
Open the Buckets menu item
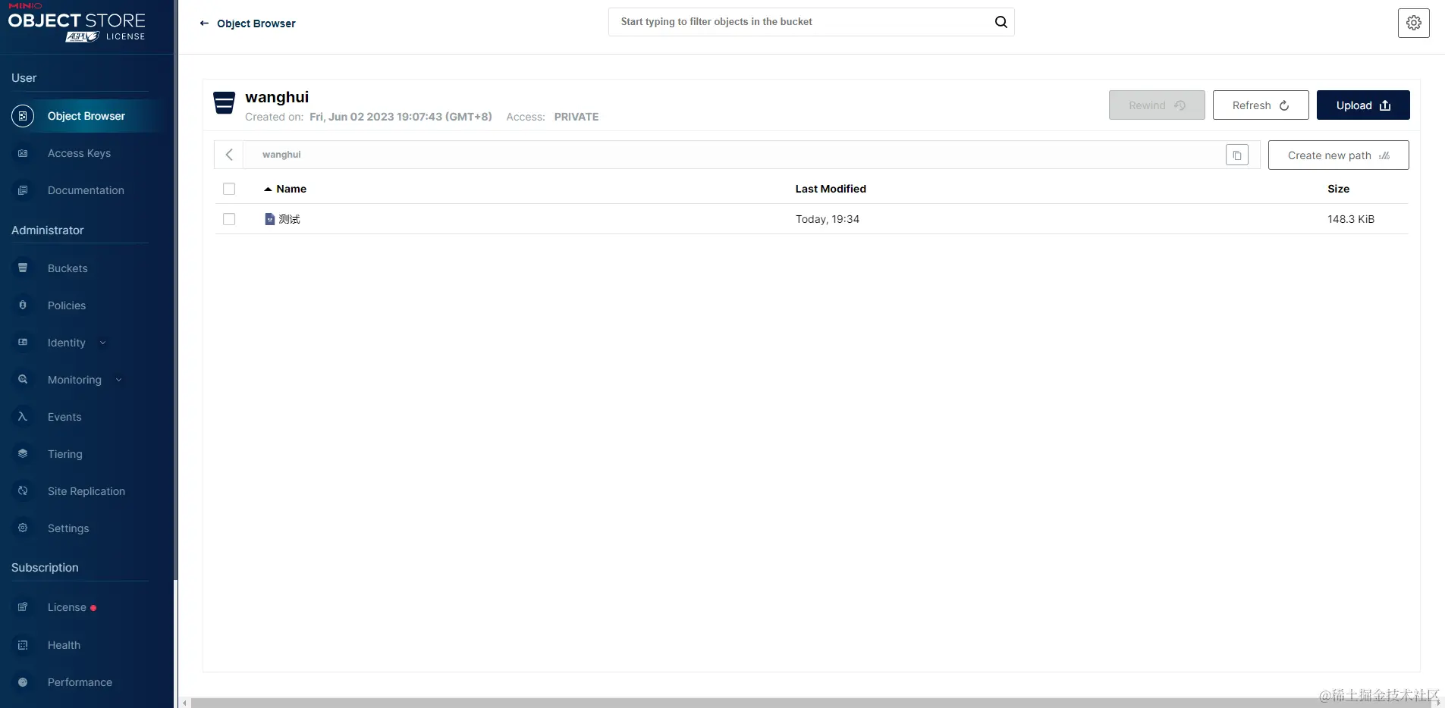pos(68,268)
